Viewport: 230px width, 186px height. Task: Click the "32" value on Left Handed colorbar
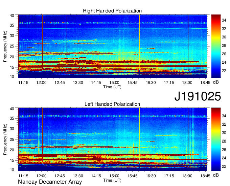tap(224, 124)
